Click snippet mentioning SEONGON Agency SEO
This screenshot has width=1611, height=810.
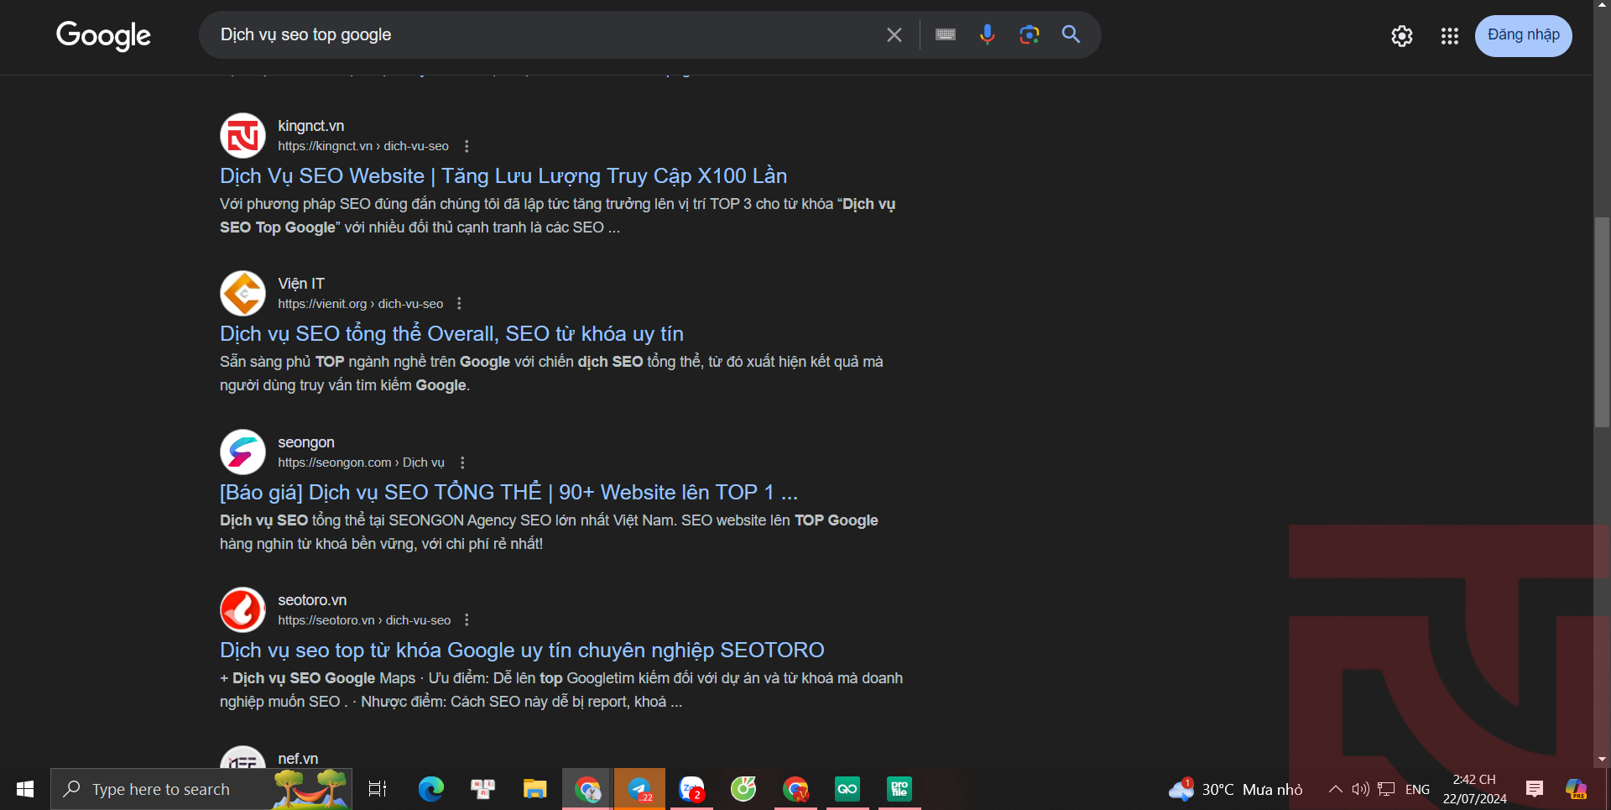coord(549,532)
